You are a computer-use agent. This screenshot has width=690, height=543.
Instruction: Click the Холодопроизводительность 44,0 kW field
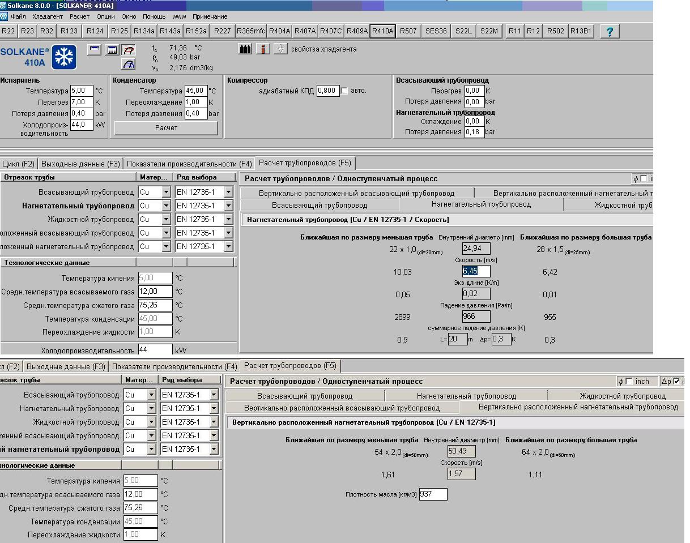[82, 125]
